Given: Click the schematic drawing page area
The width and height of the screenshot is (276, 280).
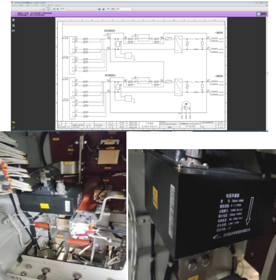Looking at the screenshot, I should (x=141, y=74).
